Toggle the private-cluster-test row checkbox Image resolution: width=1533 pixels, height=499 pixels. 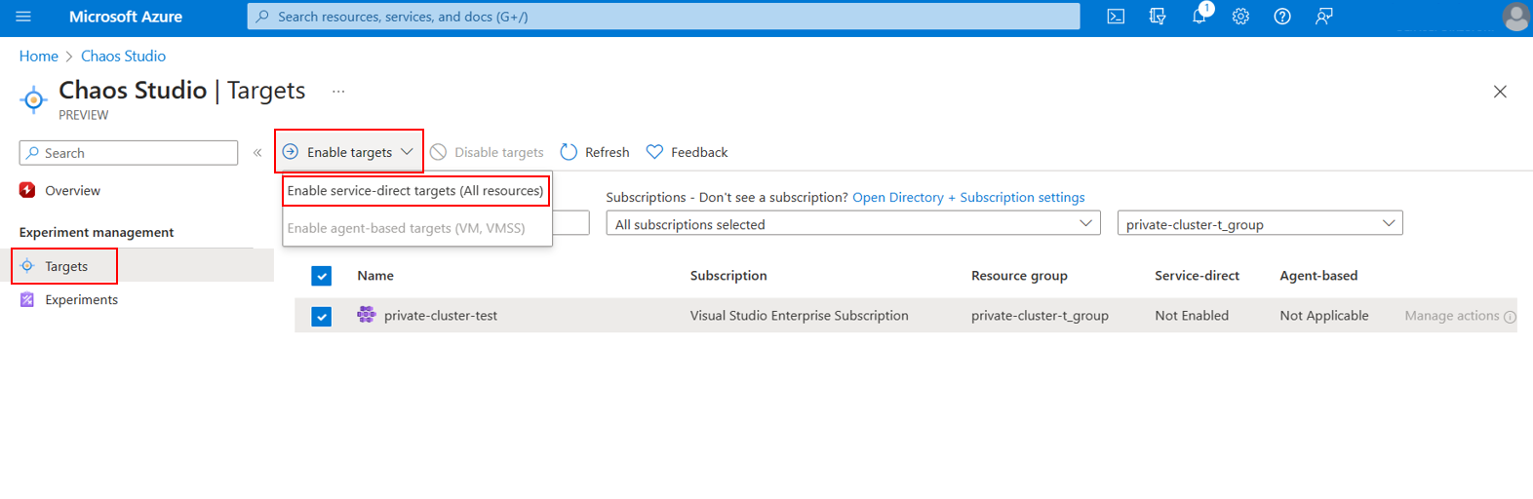point(322,317)
